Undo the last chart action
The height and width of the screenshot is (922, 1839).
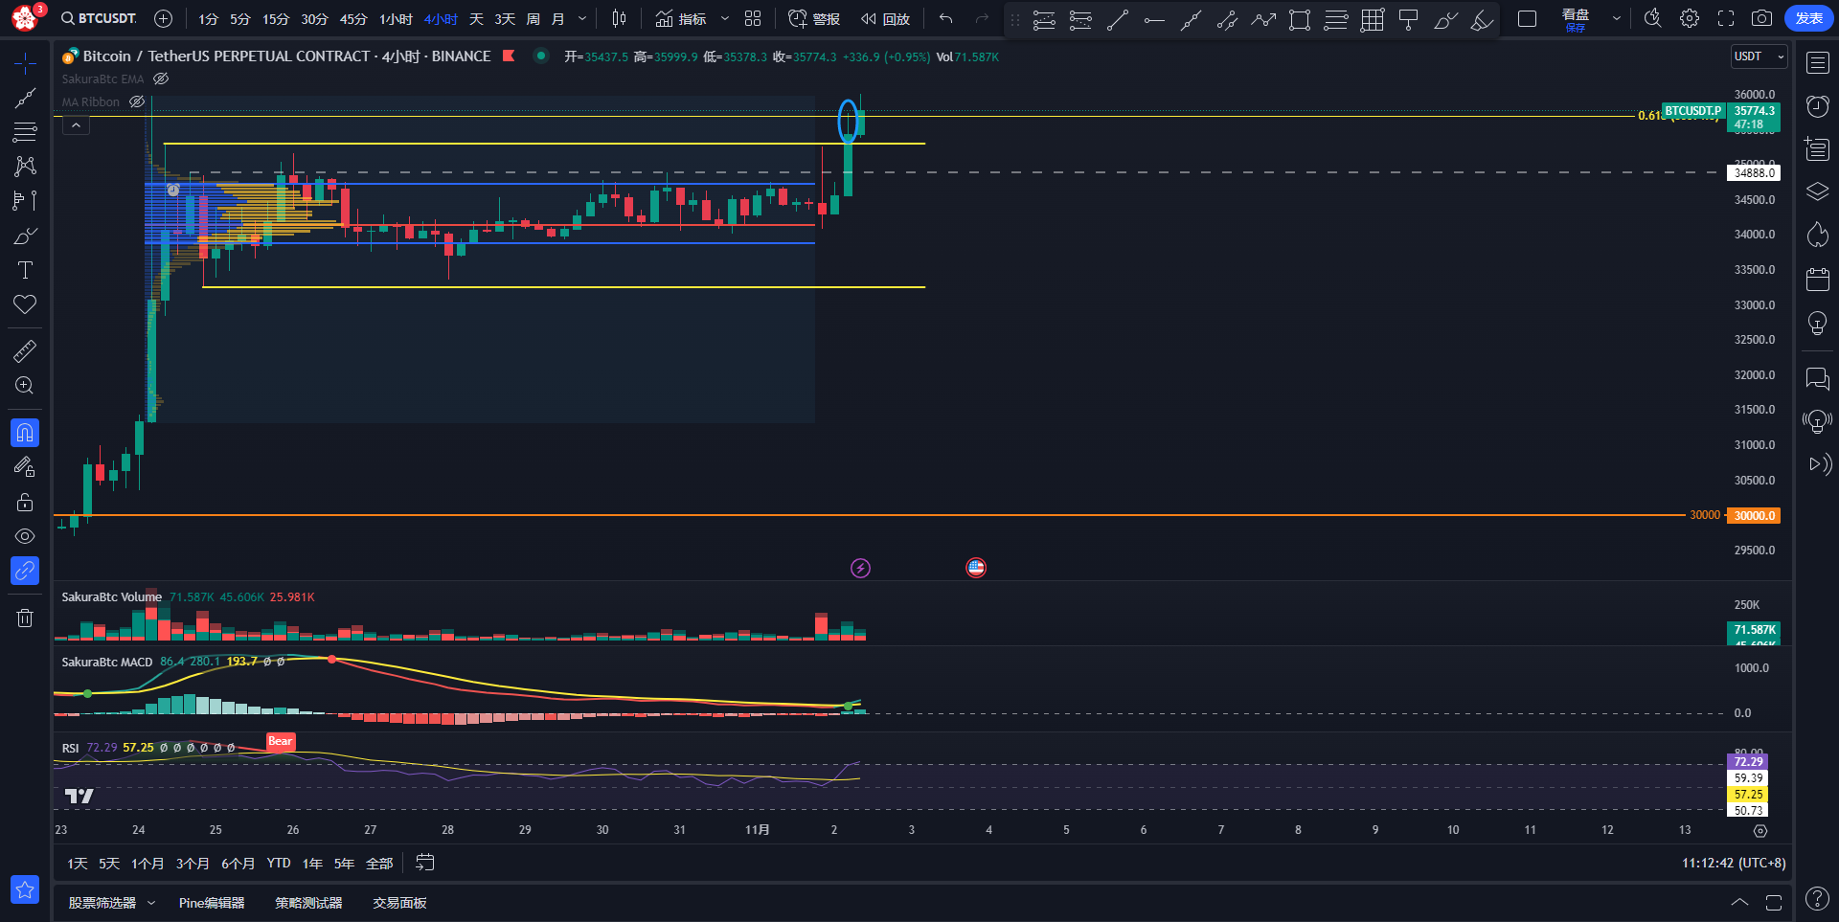point(946,19)
